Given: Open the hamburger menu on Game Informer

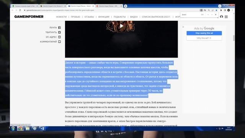Looking at the screenshot, I should 226,17.
